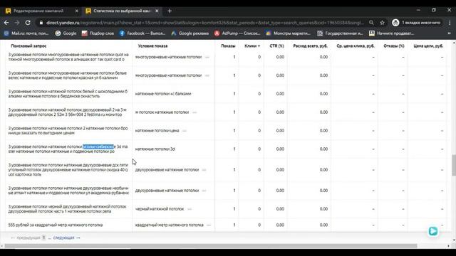The image size is (456, 256).
Task: Bookmark this page with star icon
Action: coord(382,23)
